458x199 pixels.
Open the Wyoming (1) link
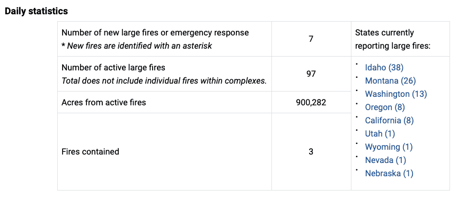(389, 147)
